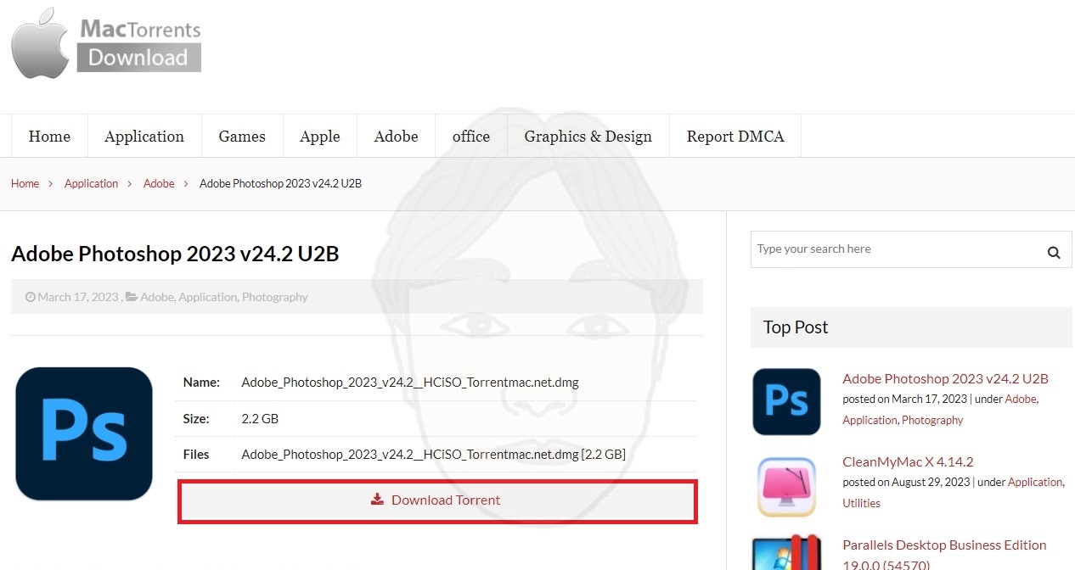Open Top Post Photoshop Ps thumbnail
This screenshot has height=570, width=1075.
click(787, 401)
